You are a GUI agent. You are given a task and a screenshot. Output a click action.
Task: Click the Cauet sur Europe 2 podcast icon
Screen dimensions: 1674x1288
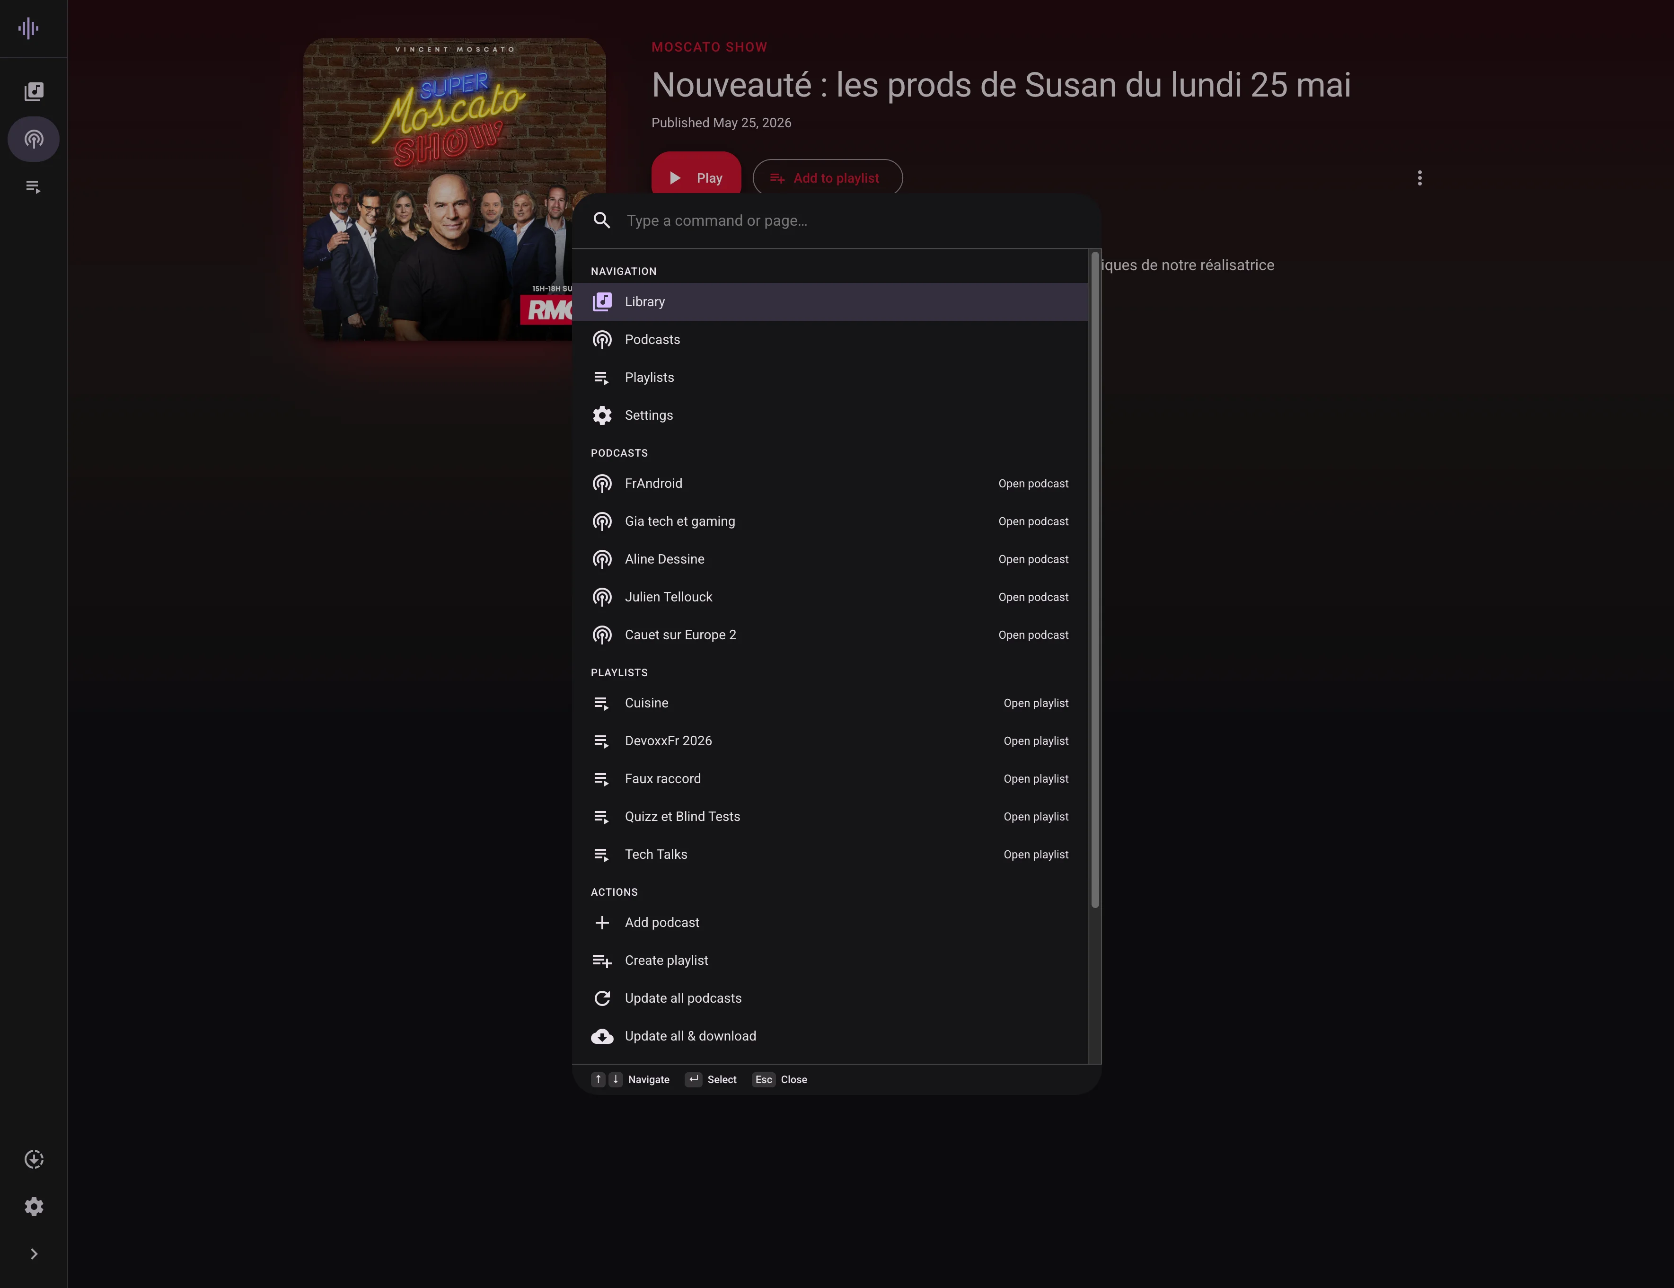(602, 635)
